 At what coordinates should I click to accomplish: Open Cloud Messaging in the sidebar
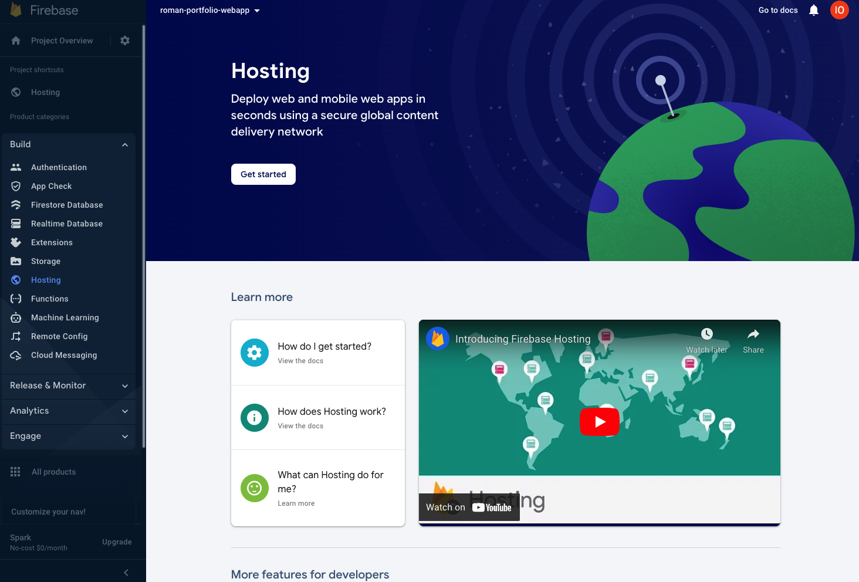(64, 355)
